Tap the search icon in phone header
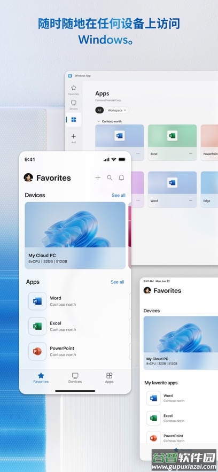 point(110,178)
